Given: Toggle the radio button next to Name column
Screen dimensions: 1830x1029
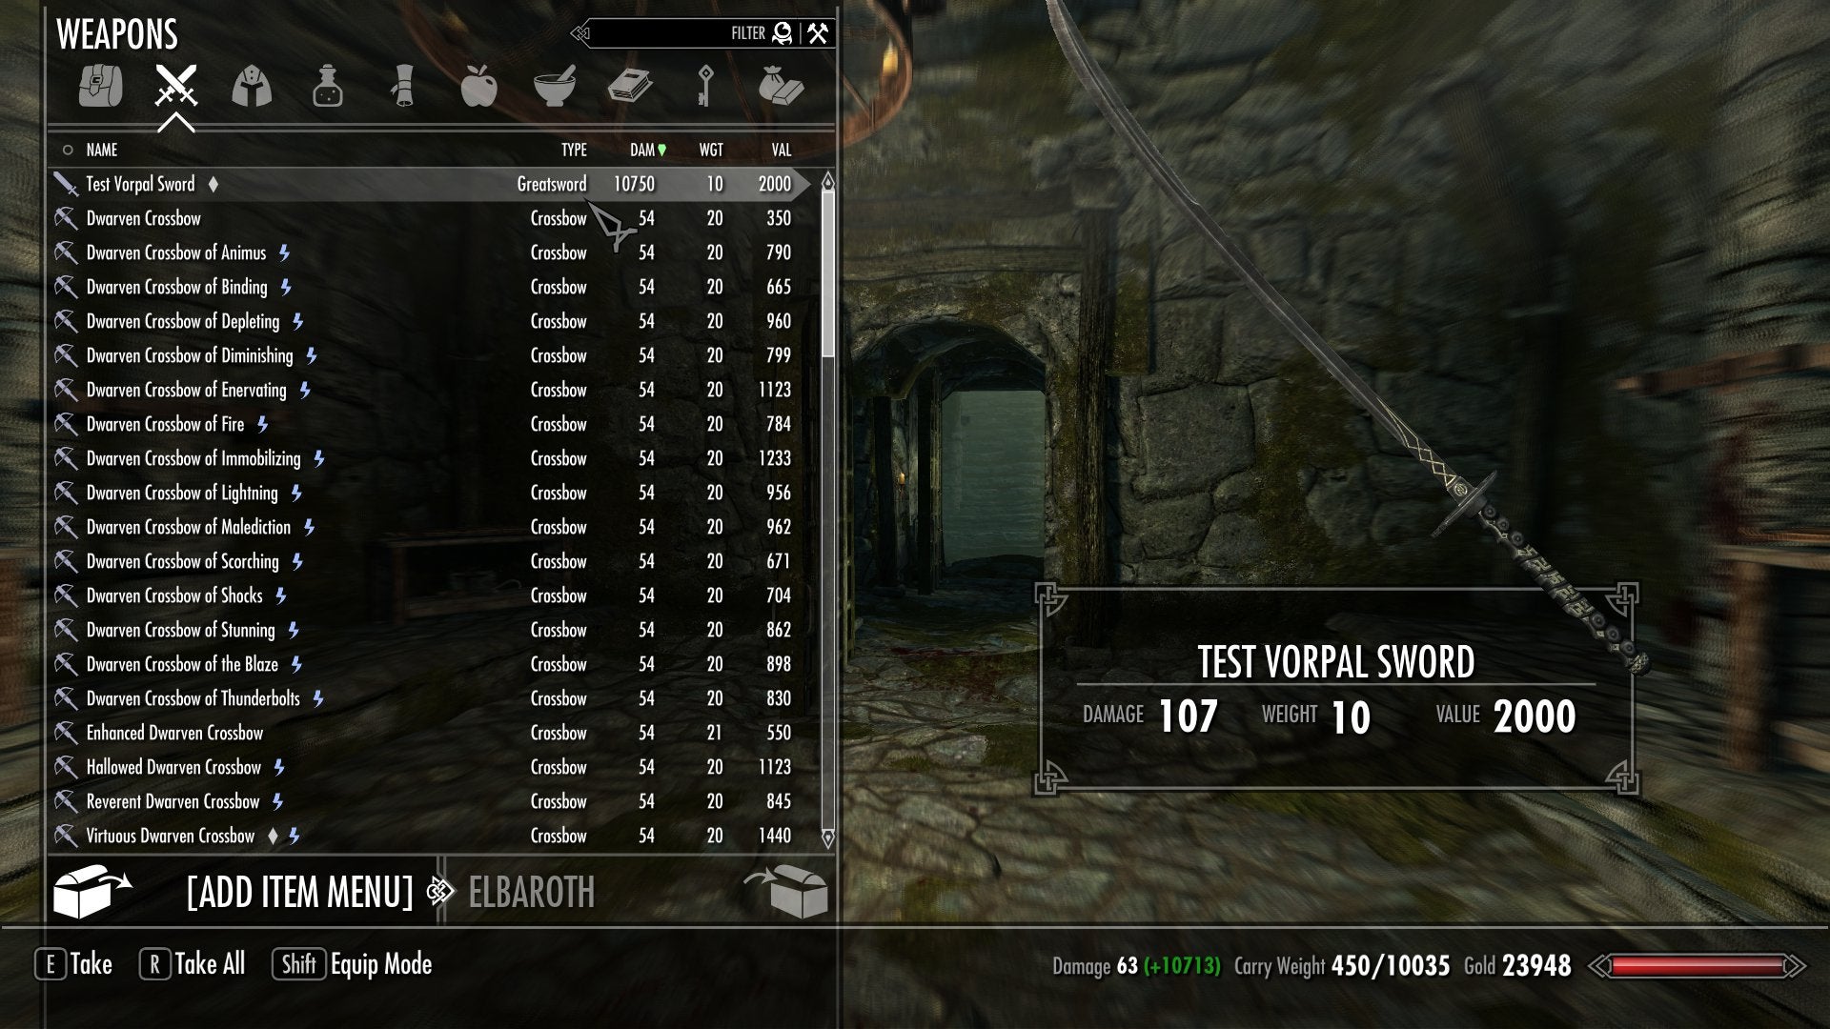Looking at the screenshot, I should [x=66, y=150].
